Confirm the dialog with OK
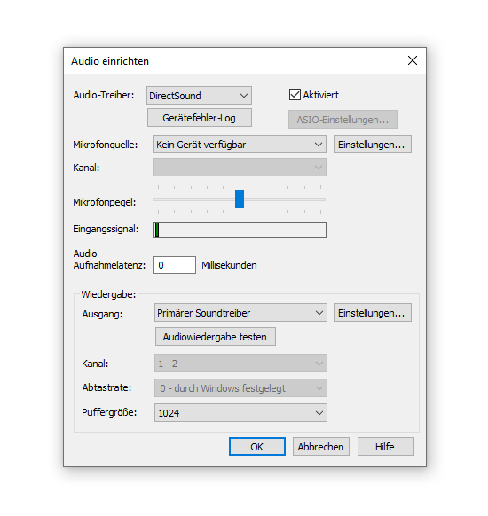Screen dimensions: 488x516 pyautogui.click(x=257, y=447)
